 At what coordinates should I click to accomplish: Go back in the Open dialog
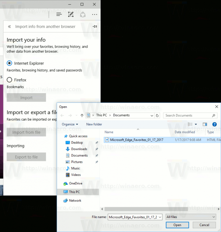click(x=62, y=115)
